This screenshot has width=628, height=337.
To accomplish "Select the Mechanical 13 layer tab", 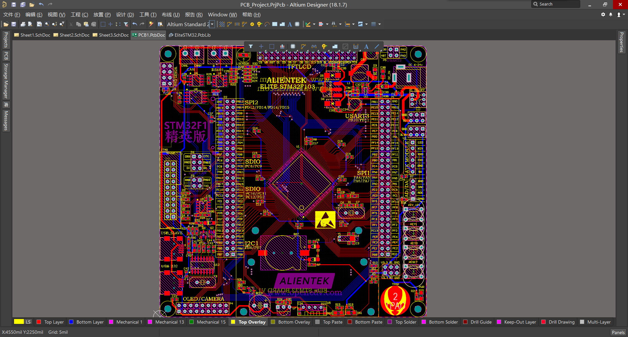I will coord(166,322).
